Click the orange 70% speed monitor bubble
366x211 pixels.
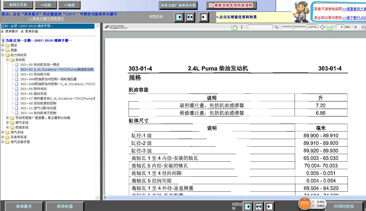pyautogui.click(x=304, y=203)
